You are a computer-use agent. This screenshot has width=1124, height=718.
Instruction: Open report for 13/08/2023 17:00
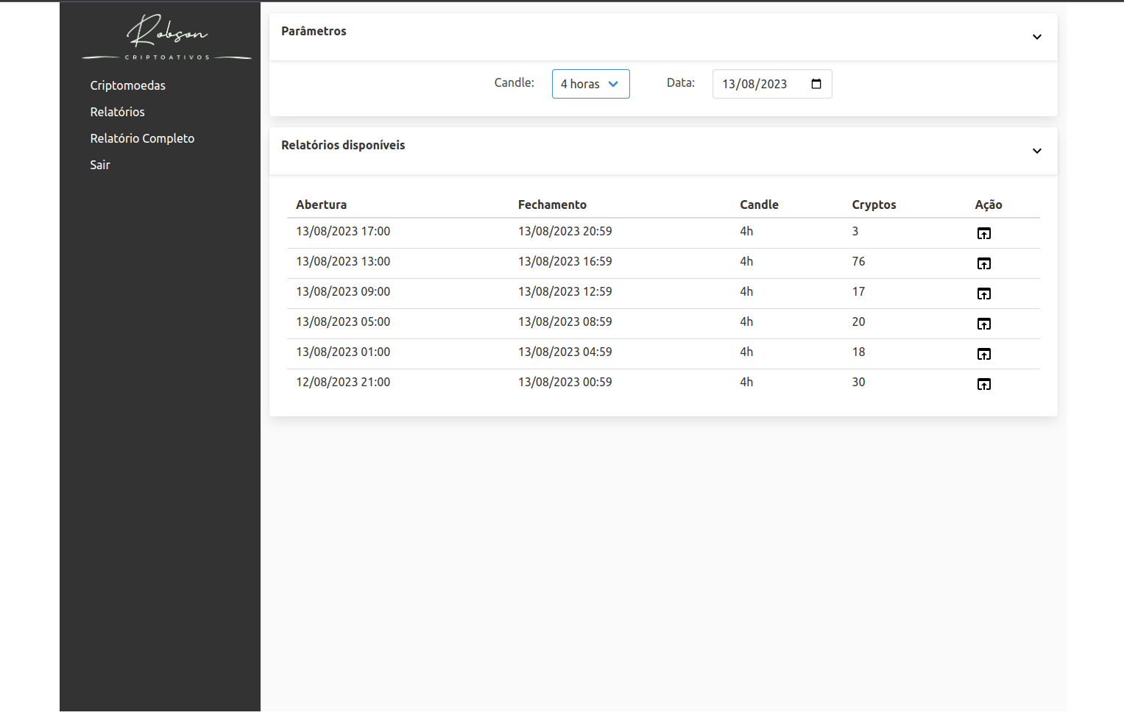click(983, 233)
